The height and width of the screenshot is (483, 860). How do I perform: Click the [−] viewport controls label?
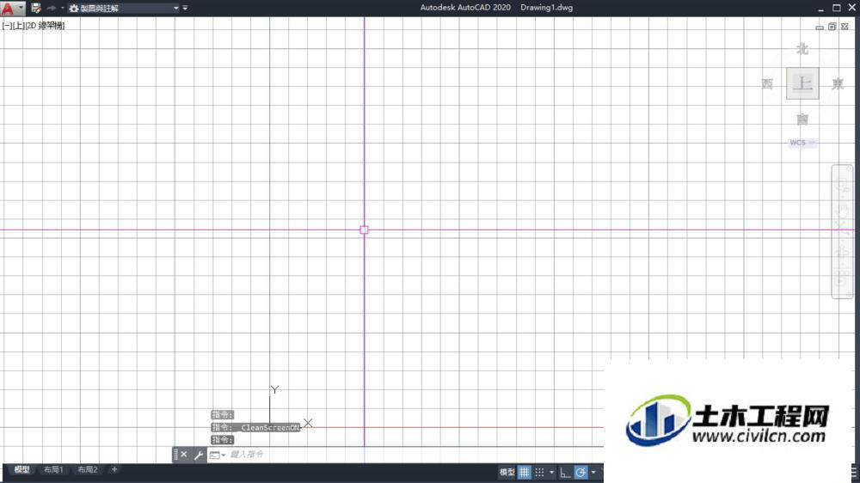coord(7,26)
